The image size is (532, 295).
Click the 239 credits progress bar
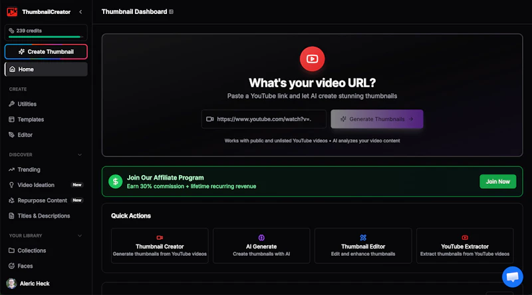[x=45, y=37]
